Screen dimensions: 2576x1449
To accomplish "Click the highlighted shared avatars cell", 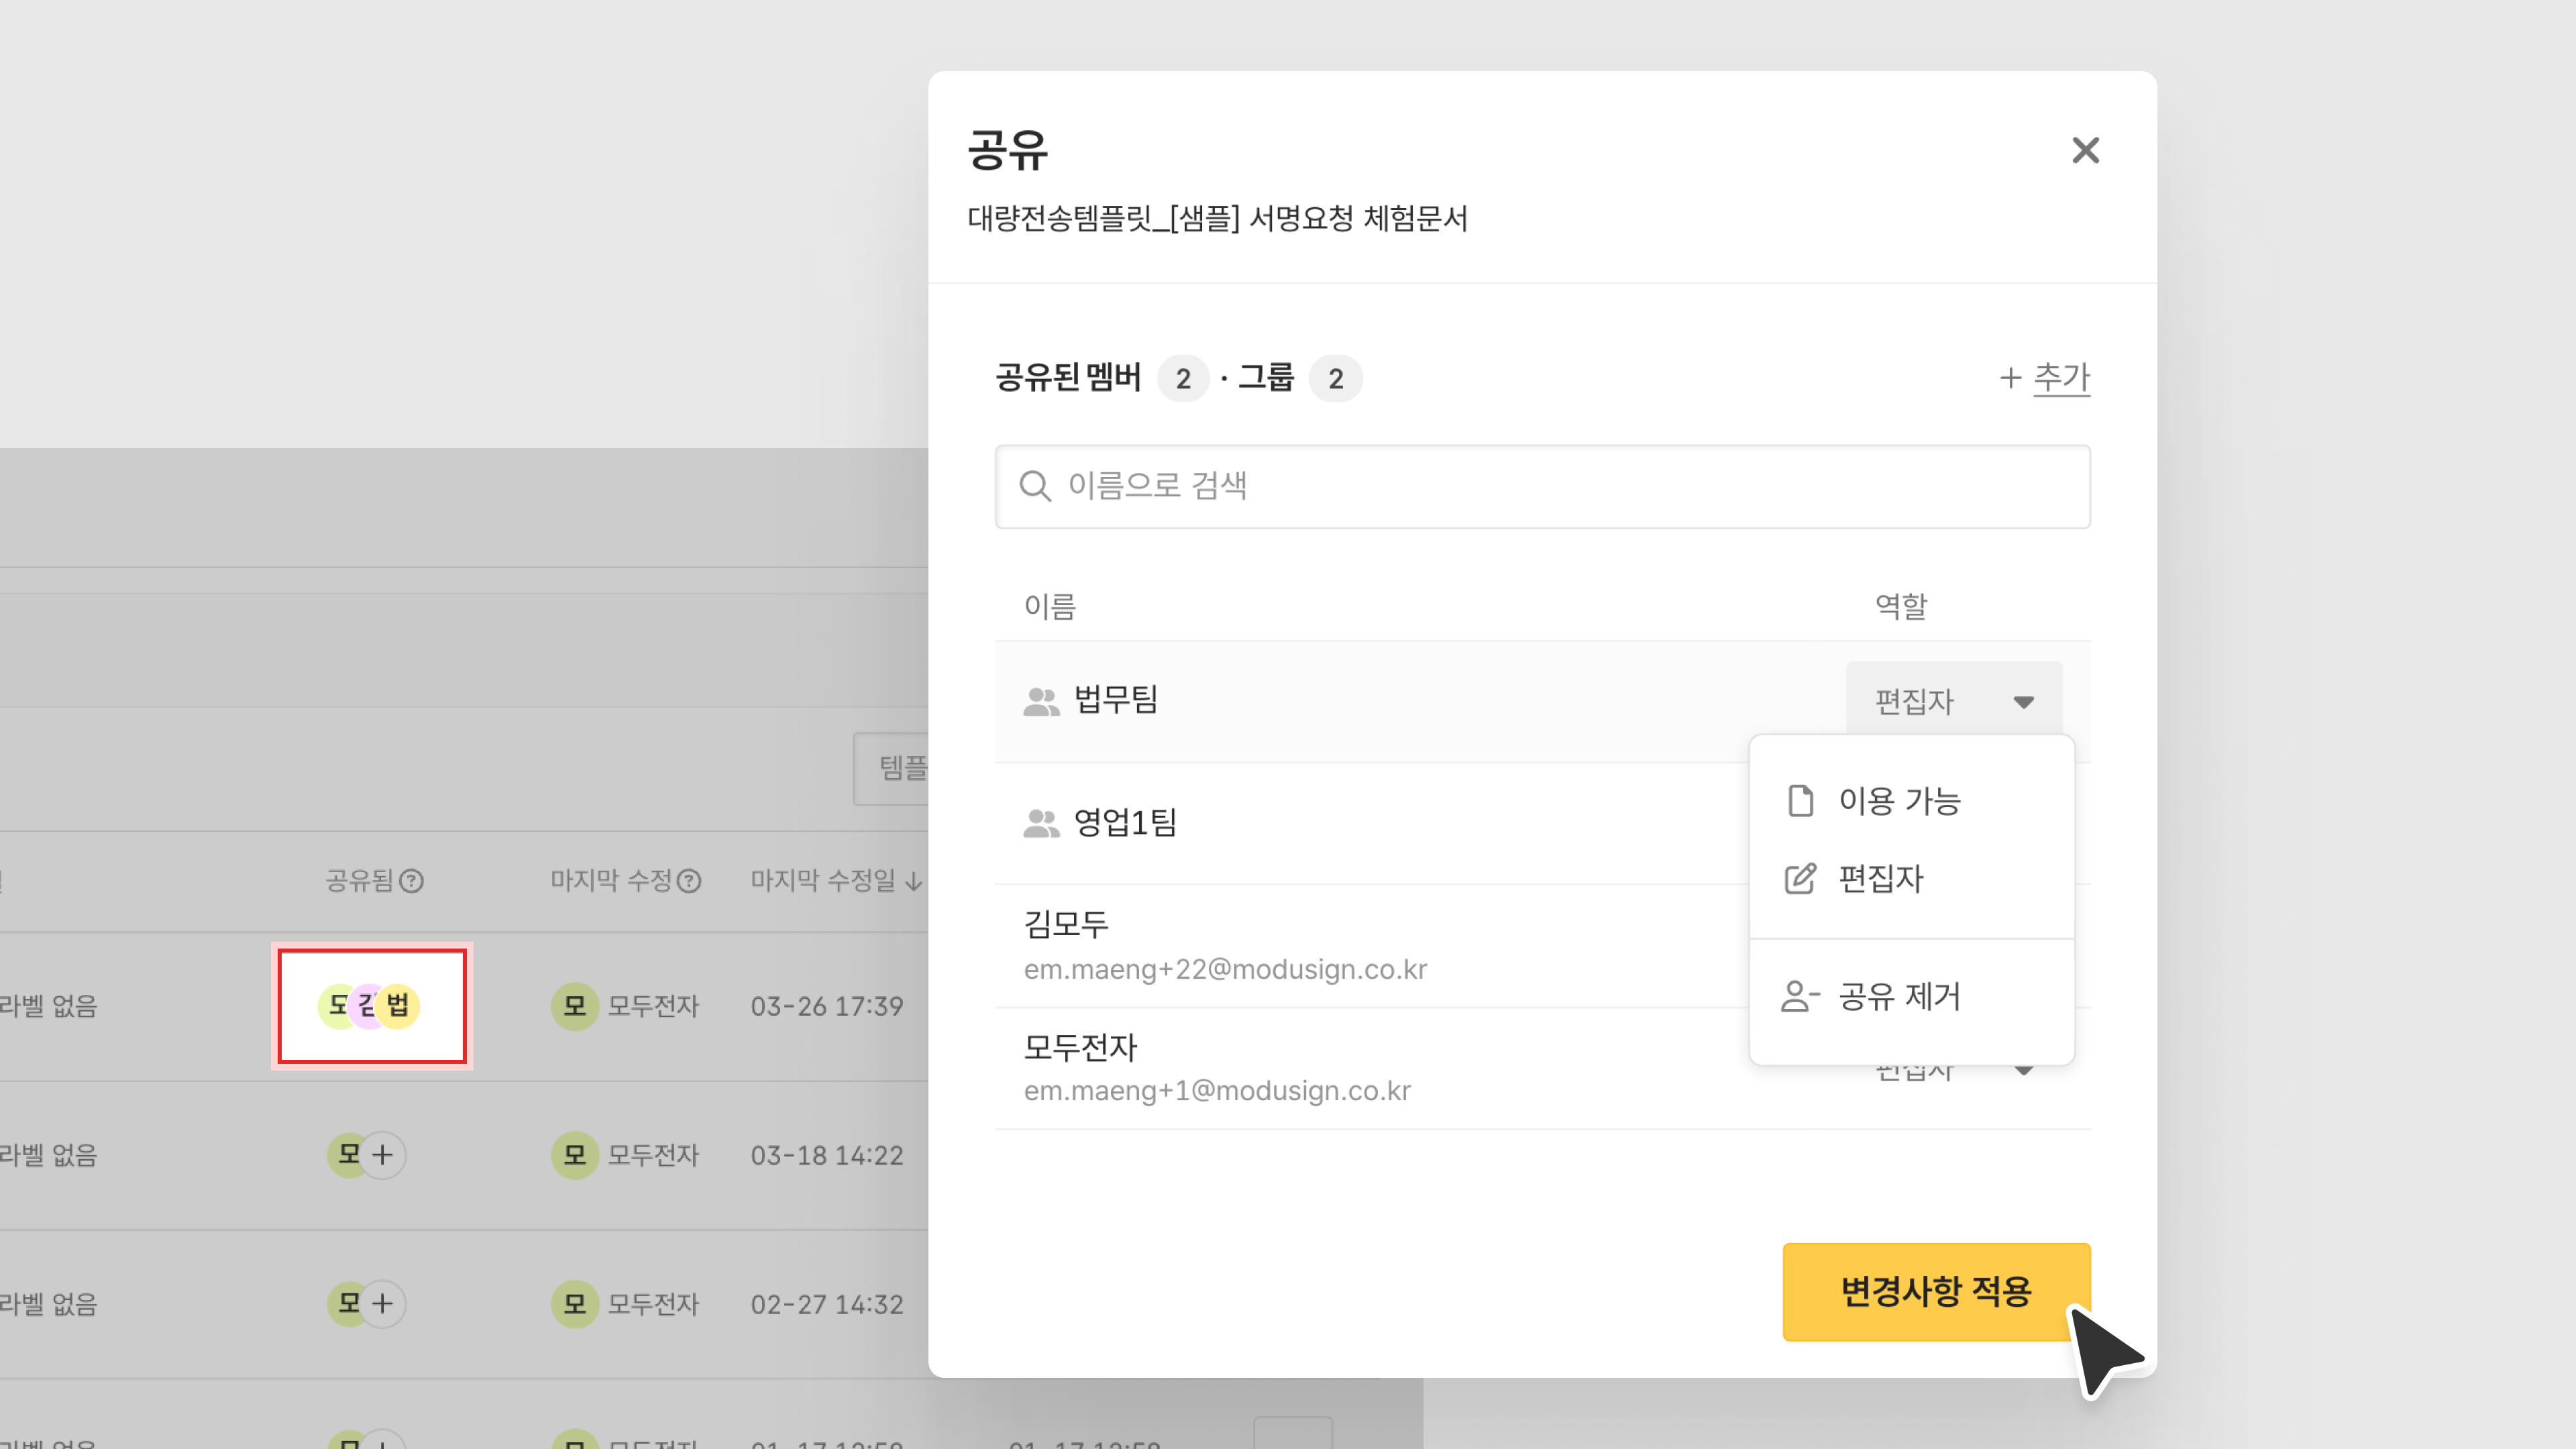I will (x=371, y=1005).
